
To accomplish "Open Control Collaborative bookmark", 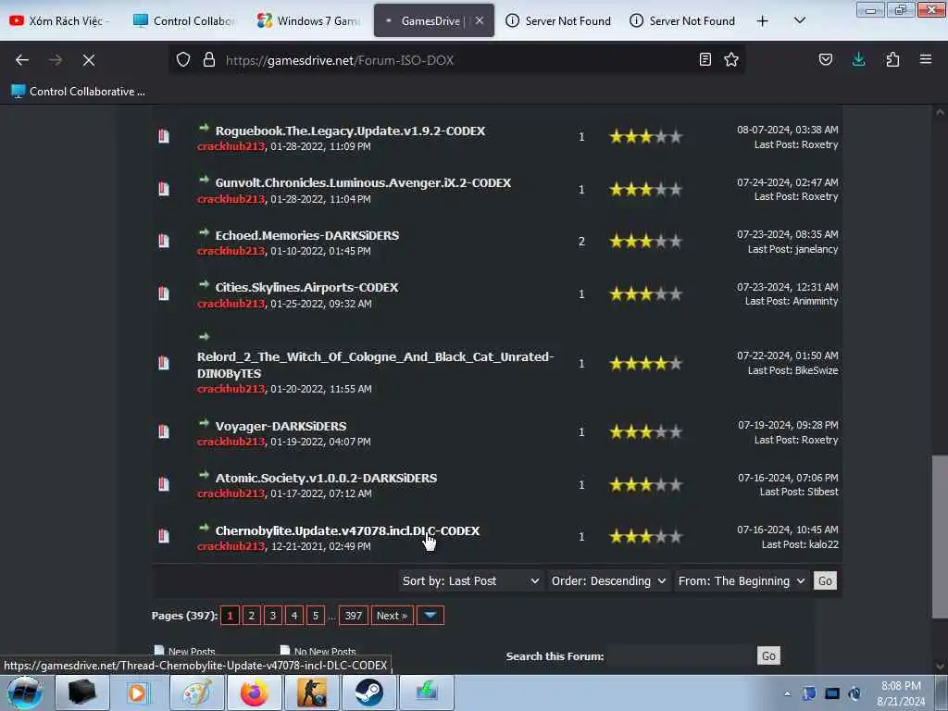I will tap(79, 92).
